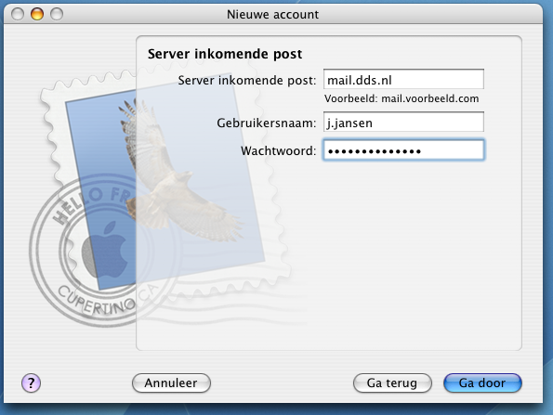
Task: Click the 'Gebruikersnaam:' label
Action: 266,123
